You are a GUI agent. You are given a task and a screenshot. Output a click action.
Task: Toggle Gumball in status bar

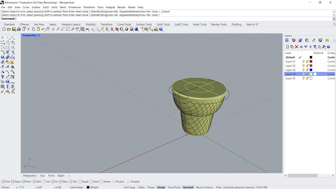click(188, 187)
